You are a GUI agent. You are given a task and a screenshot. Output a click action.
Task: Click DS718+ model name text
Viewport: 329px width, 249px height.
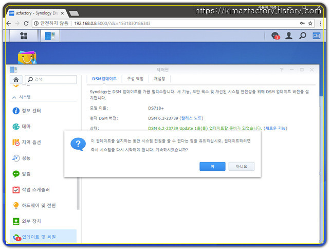click(156, 109)
